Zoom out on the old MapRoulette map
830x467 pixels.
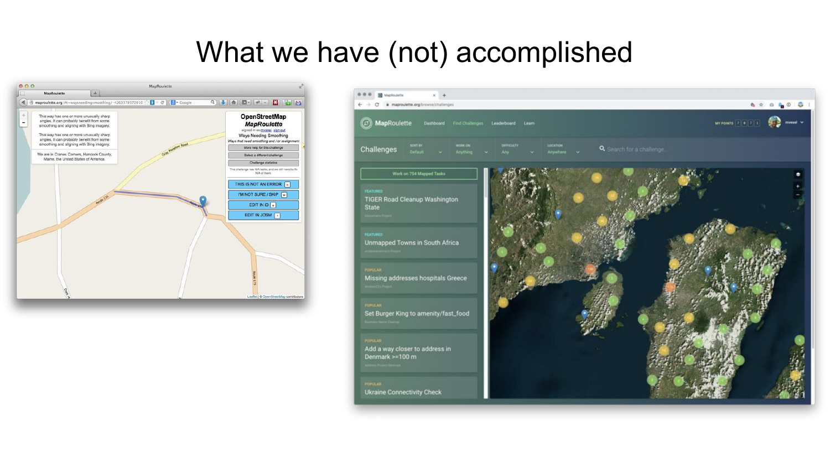coord(23,123)
